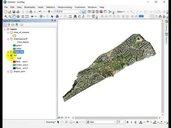Open the Edit menu
Image resolution: width=171 pixels, height=128 pixels.
coord(12,7)
